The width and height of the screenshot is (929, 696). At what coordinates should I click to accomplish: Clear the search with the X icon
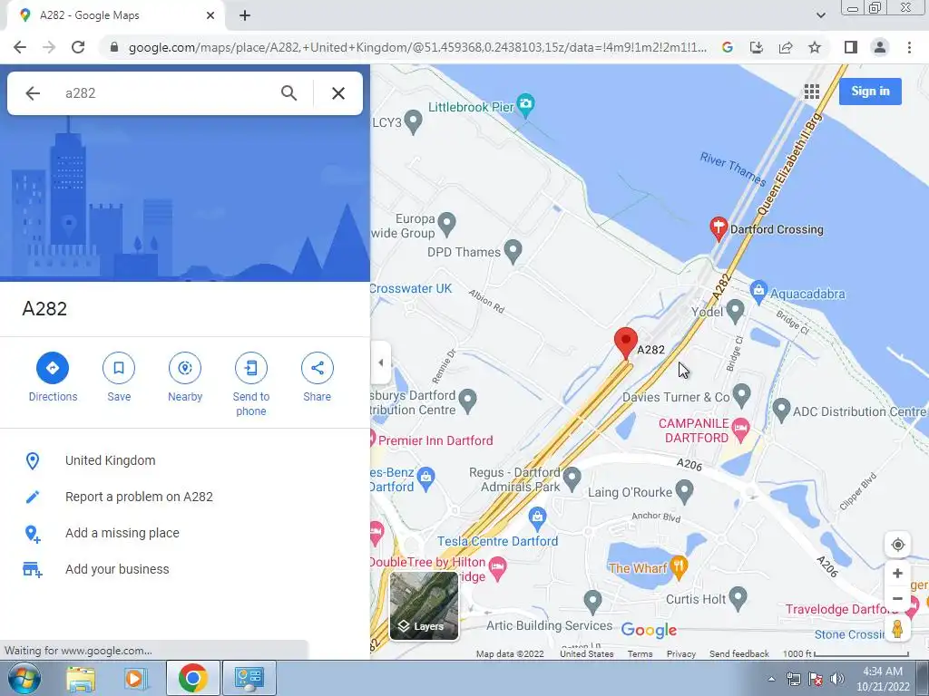pyautogui.click(x=338, y=93)
